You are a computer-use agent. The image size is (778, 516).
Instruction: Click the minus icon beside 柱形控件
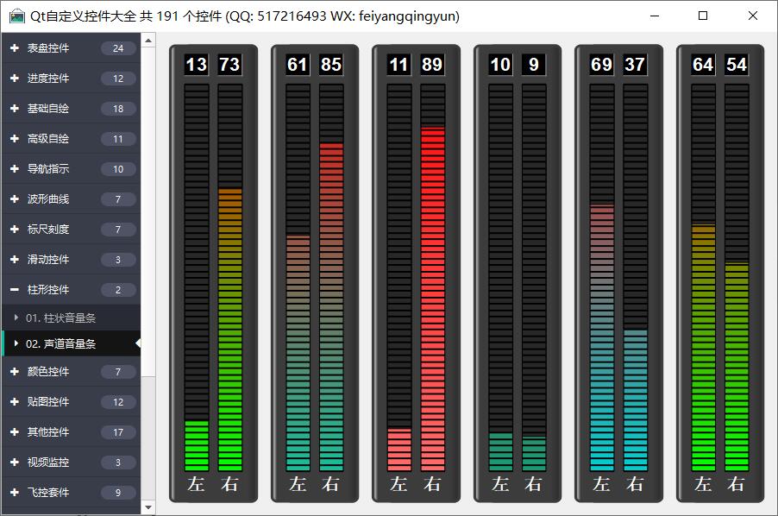coord(15,290)
